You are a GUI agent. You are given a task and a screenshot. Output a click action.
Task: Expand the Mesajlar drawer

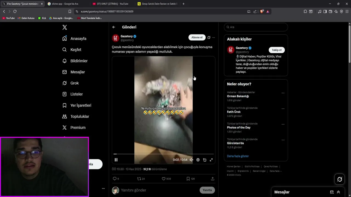[x=338, y=192]
